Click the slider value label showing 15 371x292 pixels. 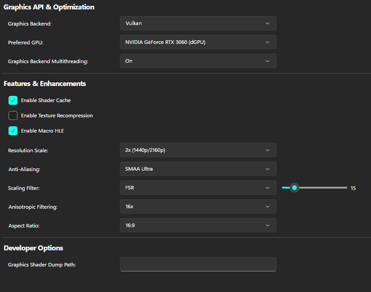click(353, 188)
